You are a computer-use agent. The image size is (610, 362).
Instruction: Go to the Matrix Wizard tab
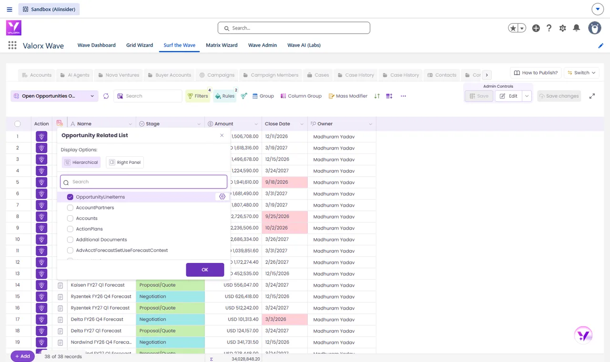(x=222, y=45)
